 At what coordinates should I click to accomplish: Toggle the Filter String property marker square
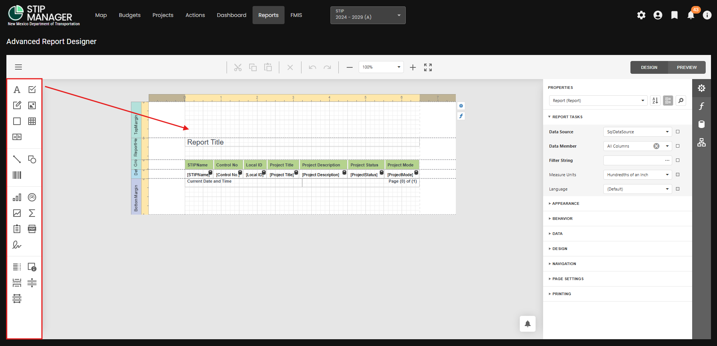click(x=678, y=160)
